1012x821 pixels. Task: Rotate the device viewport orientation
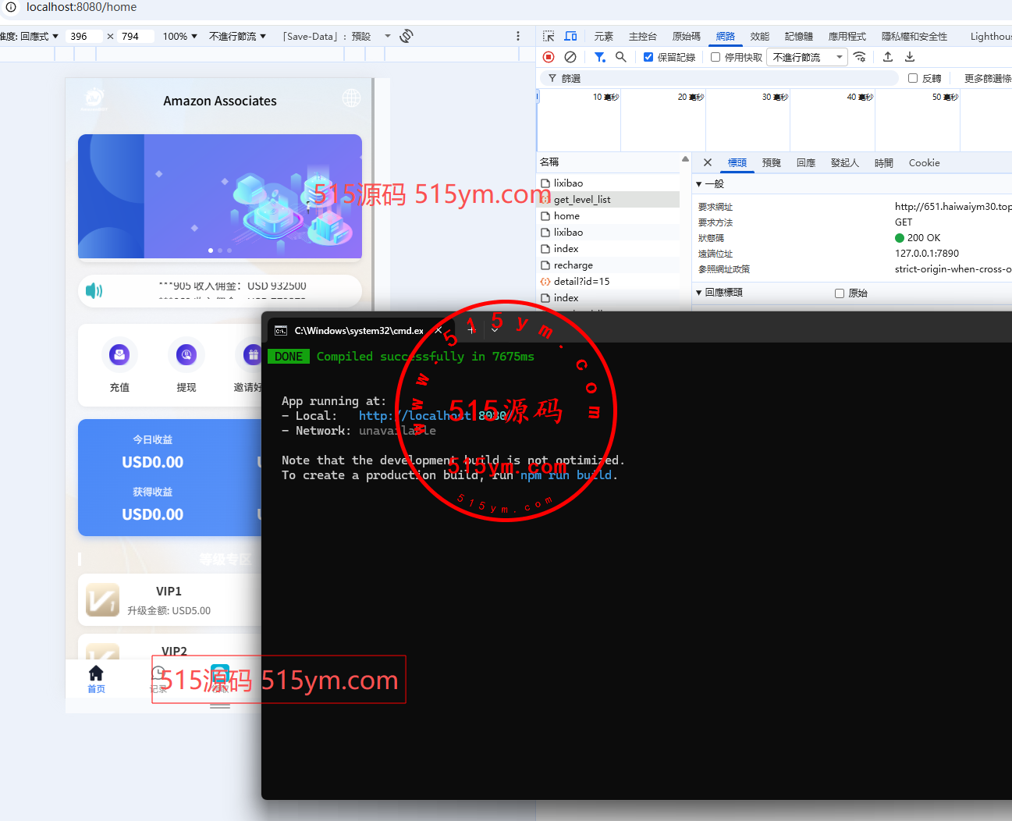pyautogui.click(x=406, y=36)
